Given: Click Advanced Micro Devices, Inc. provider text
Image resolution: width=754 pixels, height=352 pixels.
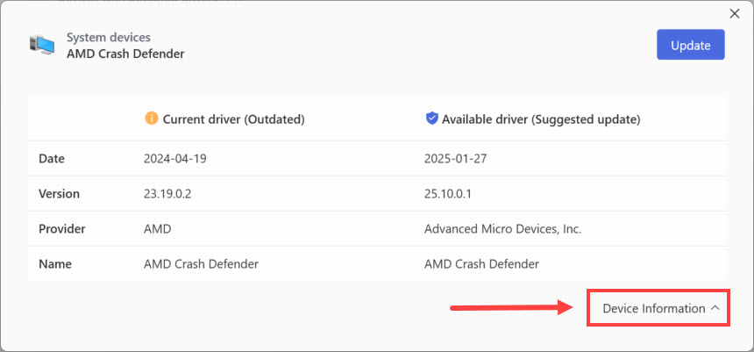Looking at the screenshot, I should click(502, 229).
